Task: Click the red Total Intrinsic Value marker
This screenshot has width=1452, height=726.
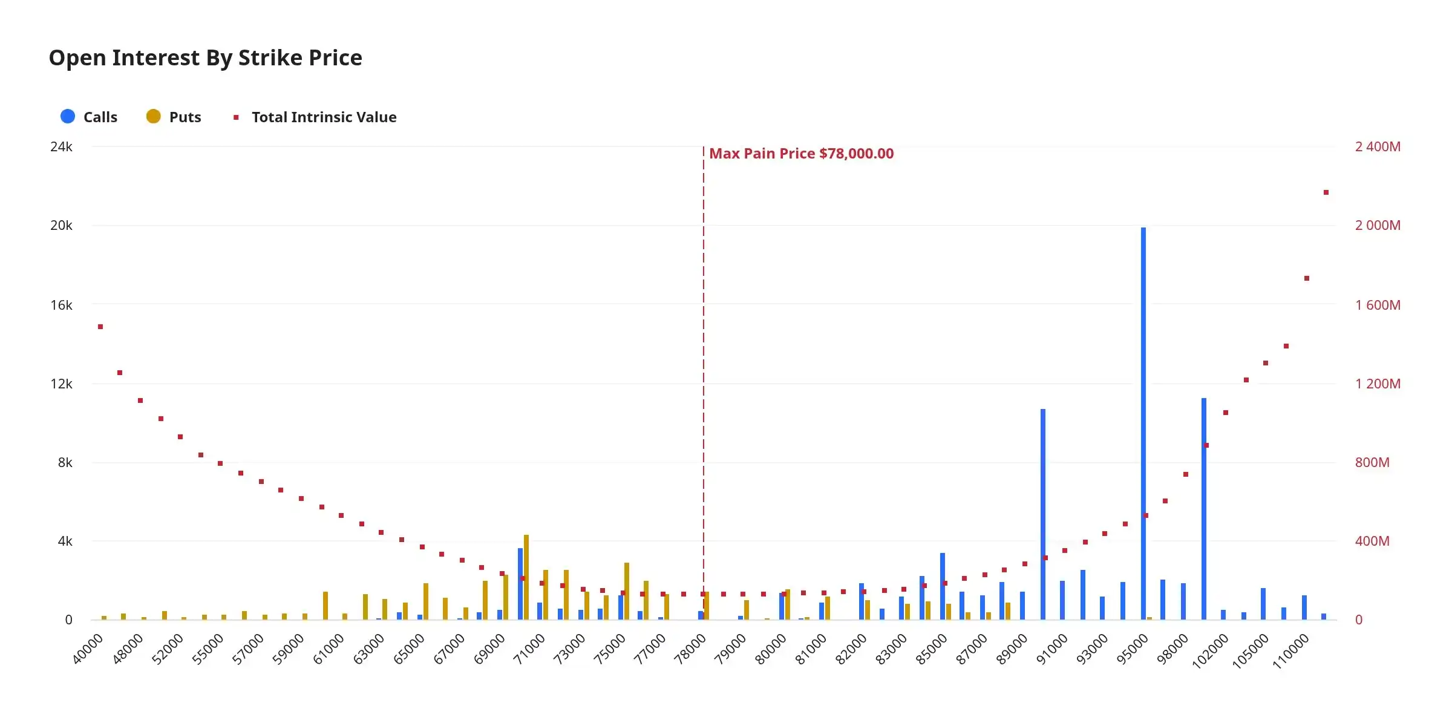Action: coord(237,117)
